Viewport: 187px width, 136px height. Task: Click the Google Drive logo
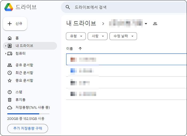pyautogui.click(x=9, y=7)
